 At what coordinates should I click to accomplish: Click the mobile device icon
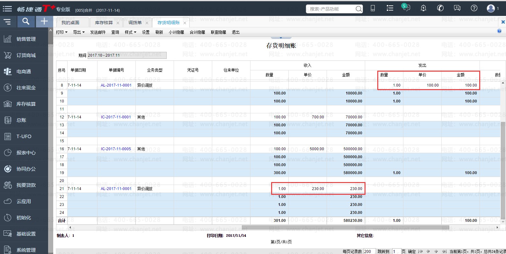pyautogui.click(x=373, y=8)
